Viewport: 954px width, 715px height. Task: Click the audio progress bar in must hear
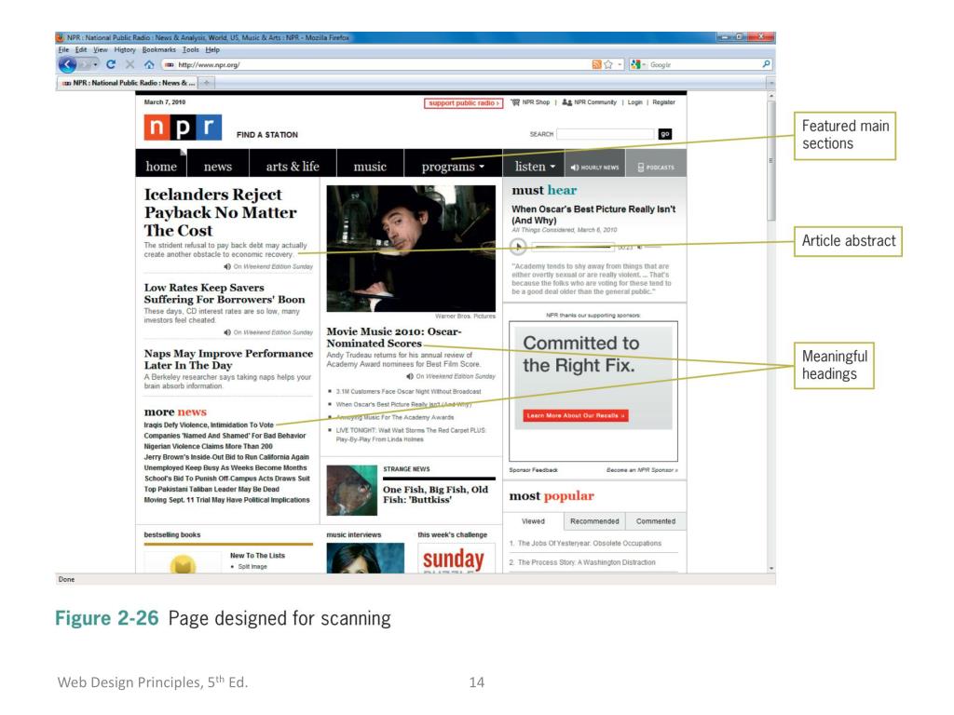click(572, 247)
